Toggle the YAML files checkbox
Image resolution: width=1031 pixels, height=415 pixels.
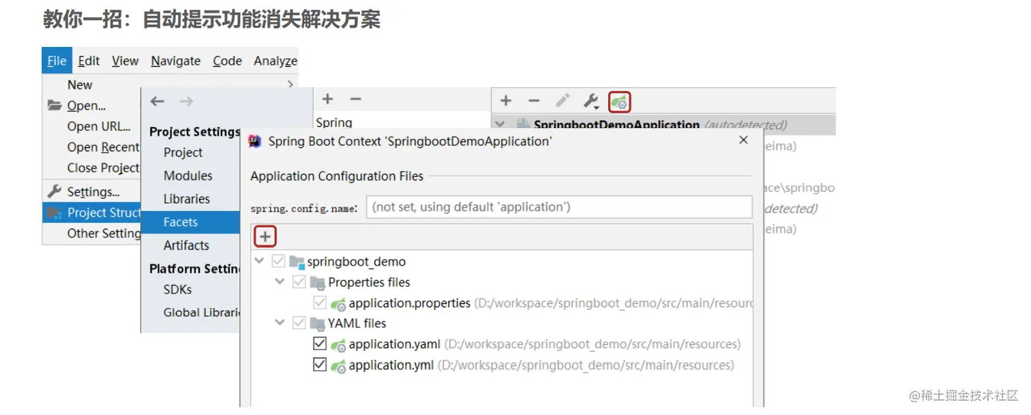coord(299,323)
